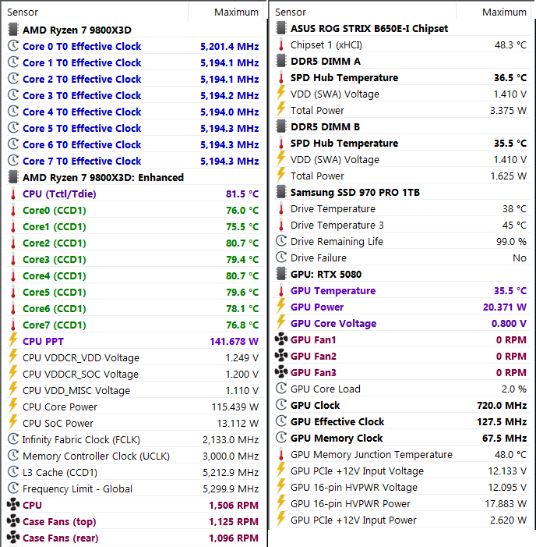The width and height of the screenshot is (536, 547).
Task: Click the 2.0 % GPU Core Load value
Action: (514, 389)
